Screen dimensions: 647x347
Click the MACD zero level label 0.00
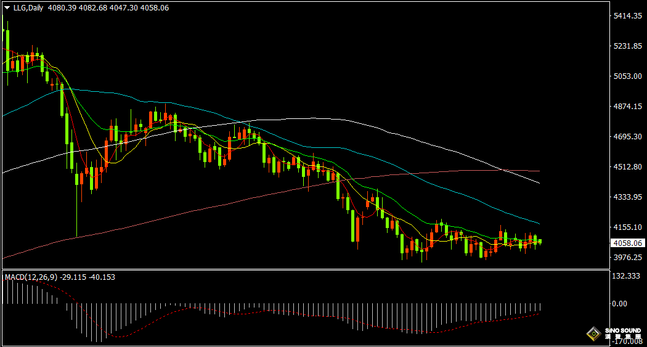pyautogui.click(x=619, y=304)
